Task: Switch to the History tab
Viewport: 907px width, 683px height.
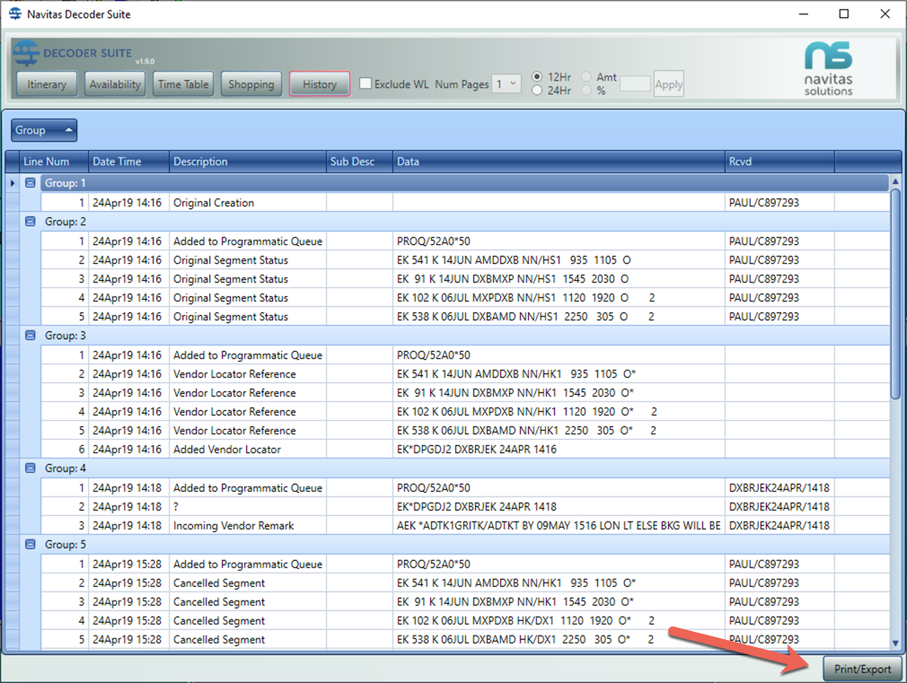Action: 320,84
